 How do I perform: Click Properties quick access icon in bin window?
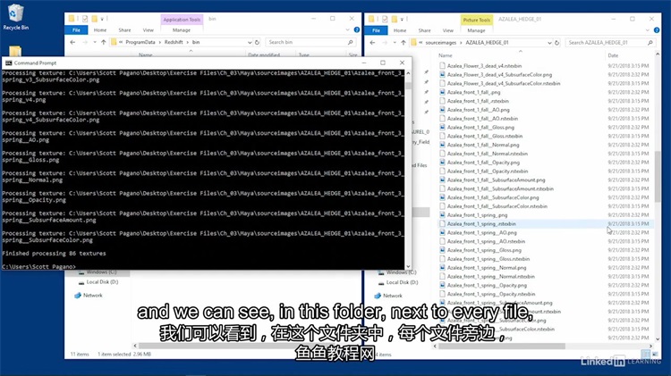(x=85, y=19)
